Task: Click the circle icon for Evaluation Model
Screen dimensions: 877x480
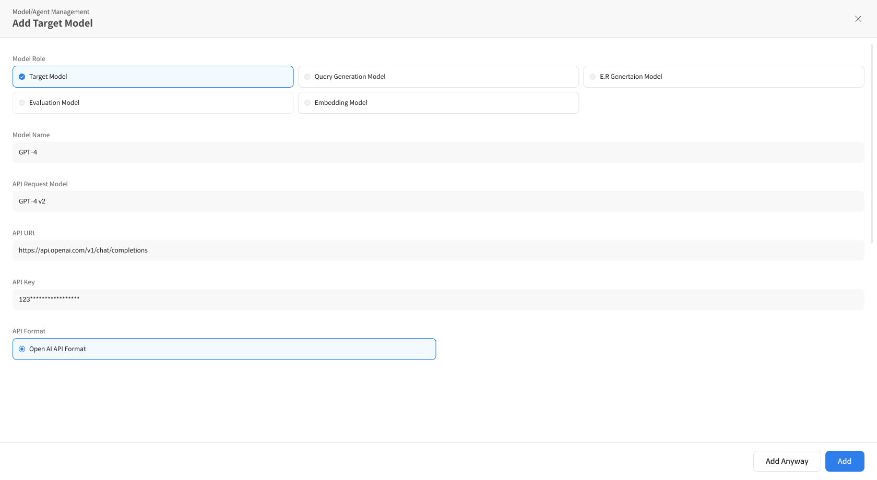Action: click(22, 103)
